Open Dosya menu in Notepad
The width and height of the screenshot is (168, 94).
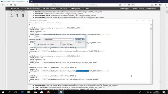[31, 23]
